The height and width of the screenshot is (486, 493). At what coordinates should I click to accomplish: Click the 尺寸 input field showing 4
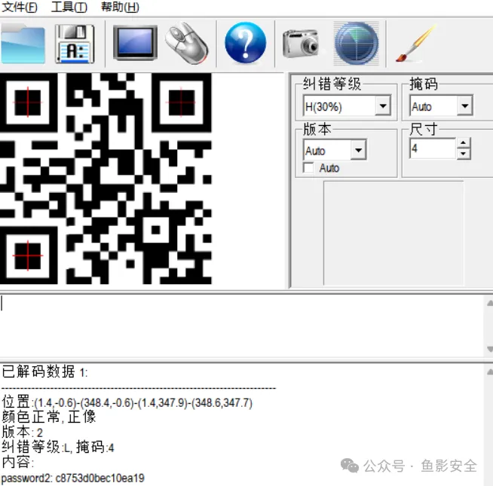(x=433, y=148)
